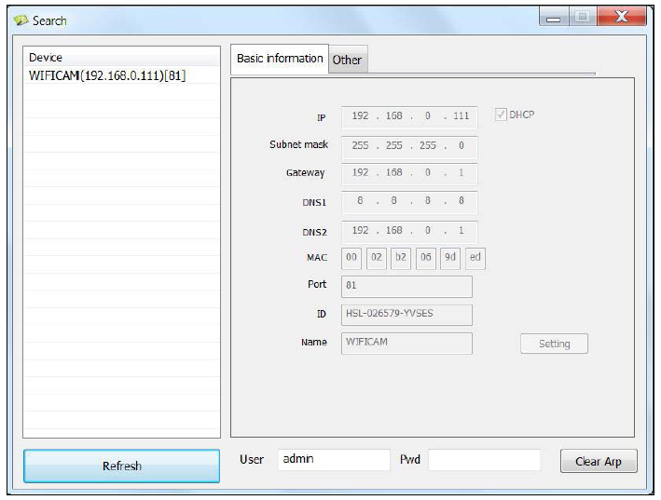
Task: Click the MAC field showing 02
Action: (376, 258)
